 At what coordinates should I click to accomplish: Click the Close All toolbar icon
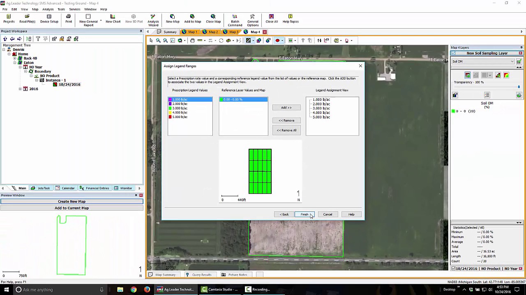[271, 19]
